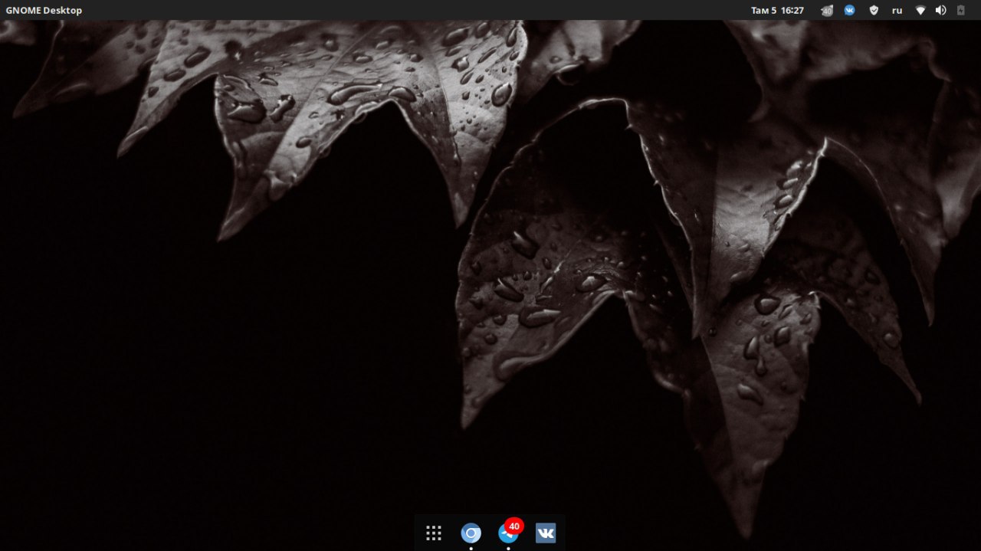Open the volume speaker indicator

pos(940,10)
